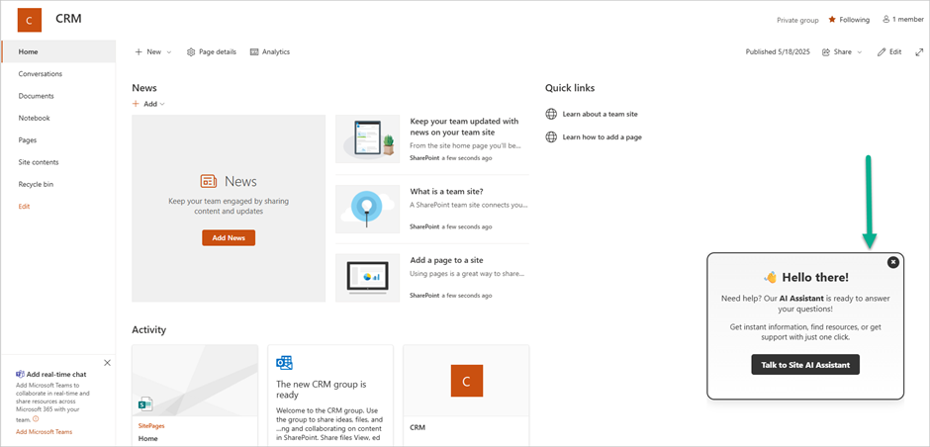
Task: Click the Outlook icon on group ready card
Action: point(285,363)
